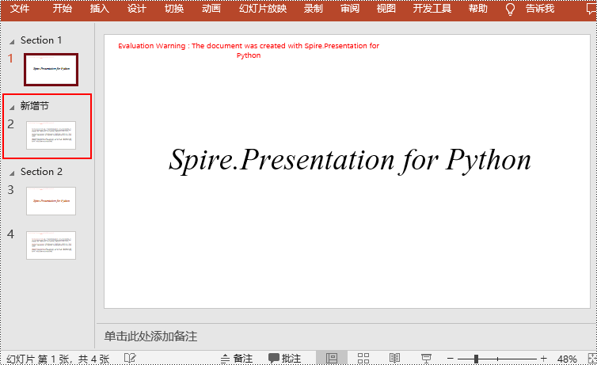Click the spell check status icon

coord(130,358)
